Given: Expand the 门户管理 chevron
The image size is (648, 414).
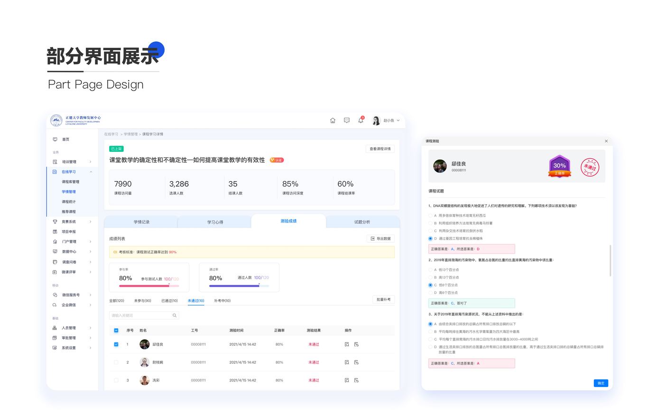Looking at the screenshot, I should tap(91, 241).
